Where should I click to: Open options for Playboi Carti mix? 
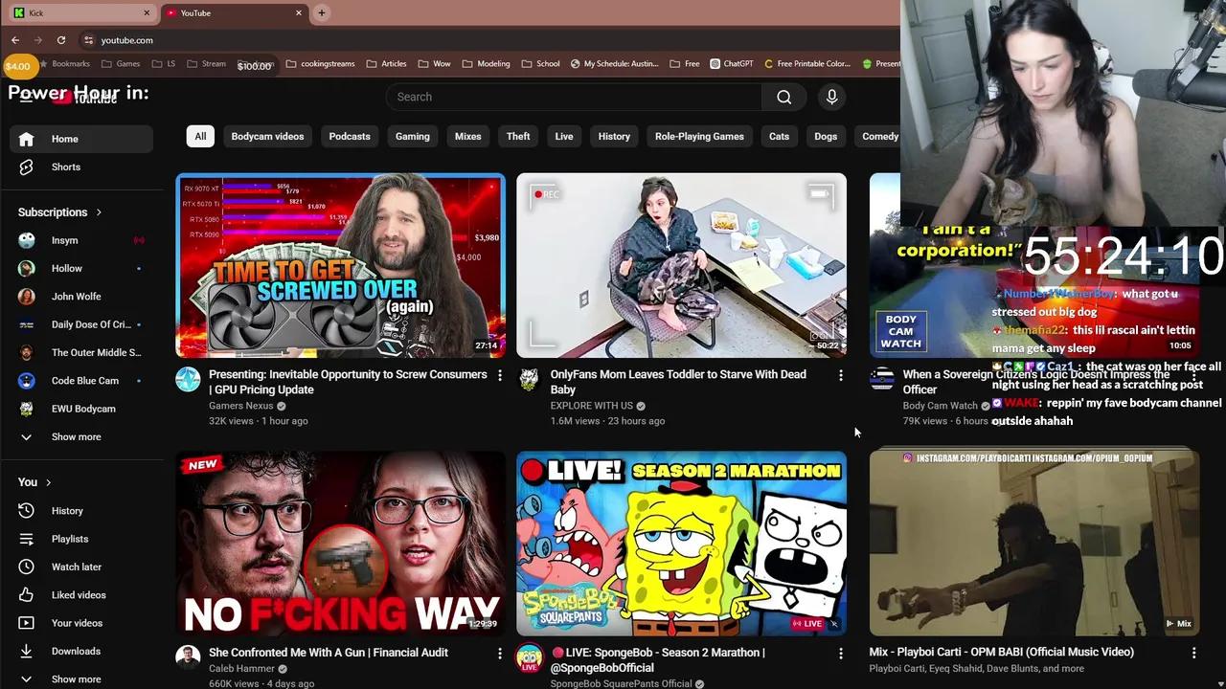1193,653
